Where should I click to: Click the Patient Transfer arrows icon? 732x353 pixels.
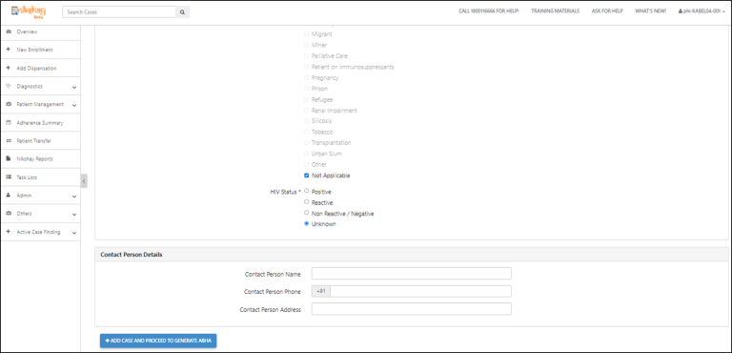point(9,141)
